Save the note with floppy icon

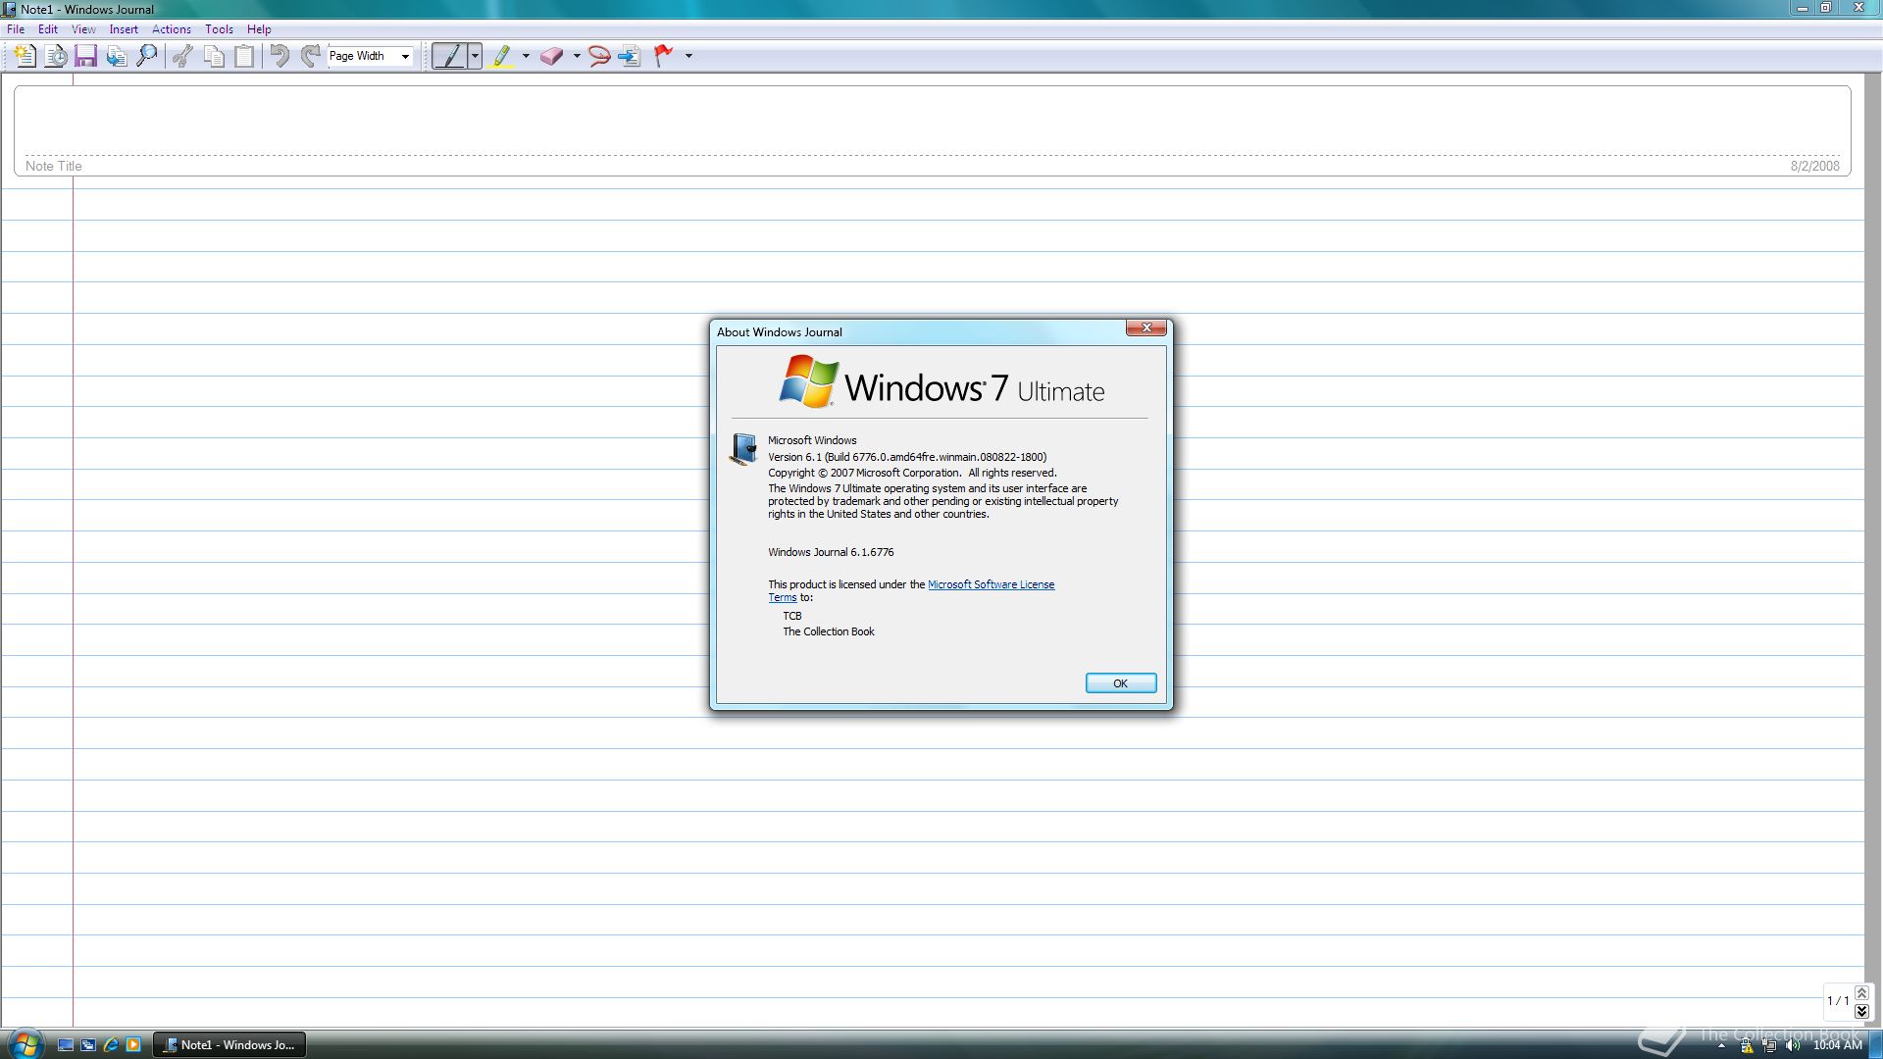tap(85, 56)
